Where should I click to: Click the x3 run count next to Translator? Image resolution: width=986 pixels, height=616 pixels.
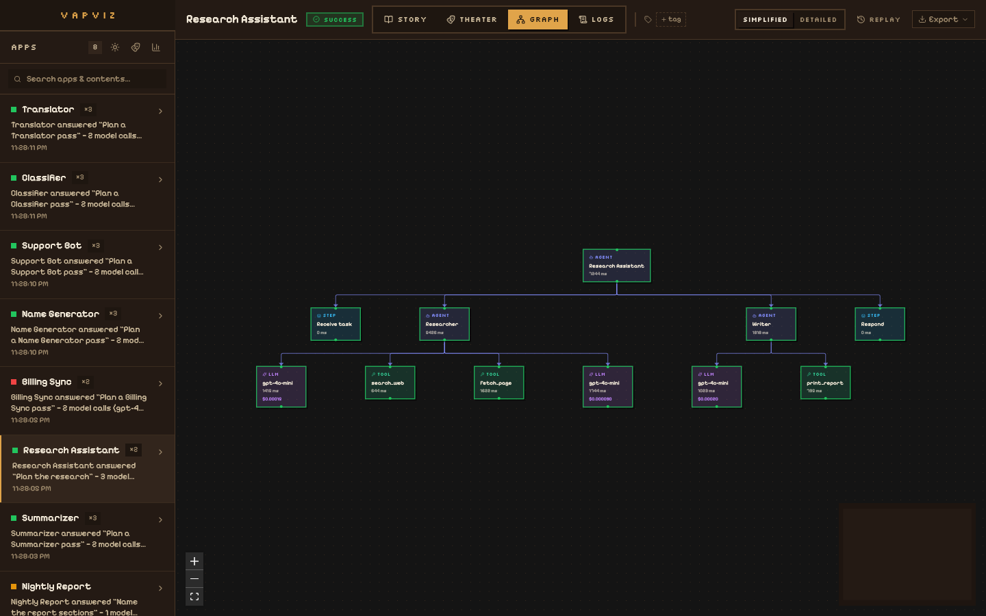coord(88,110)
